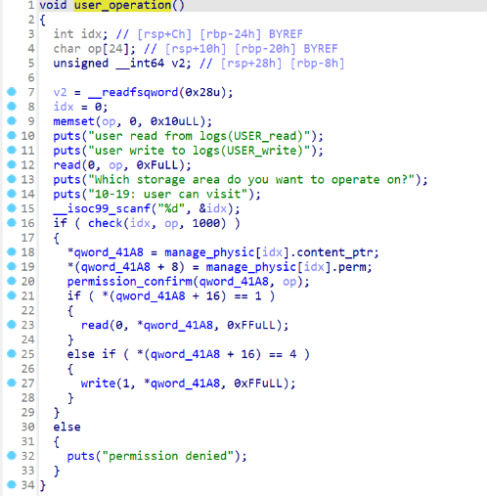Image resolution: width=487 pixels, height=496 pixels.
Task: Click the "int idx;" declaration
Action: click(80, 34)
